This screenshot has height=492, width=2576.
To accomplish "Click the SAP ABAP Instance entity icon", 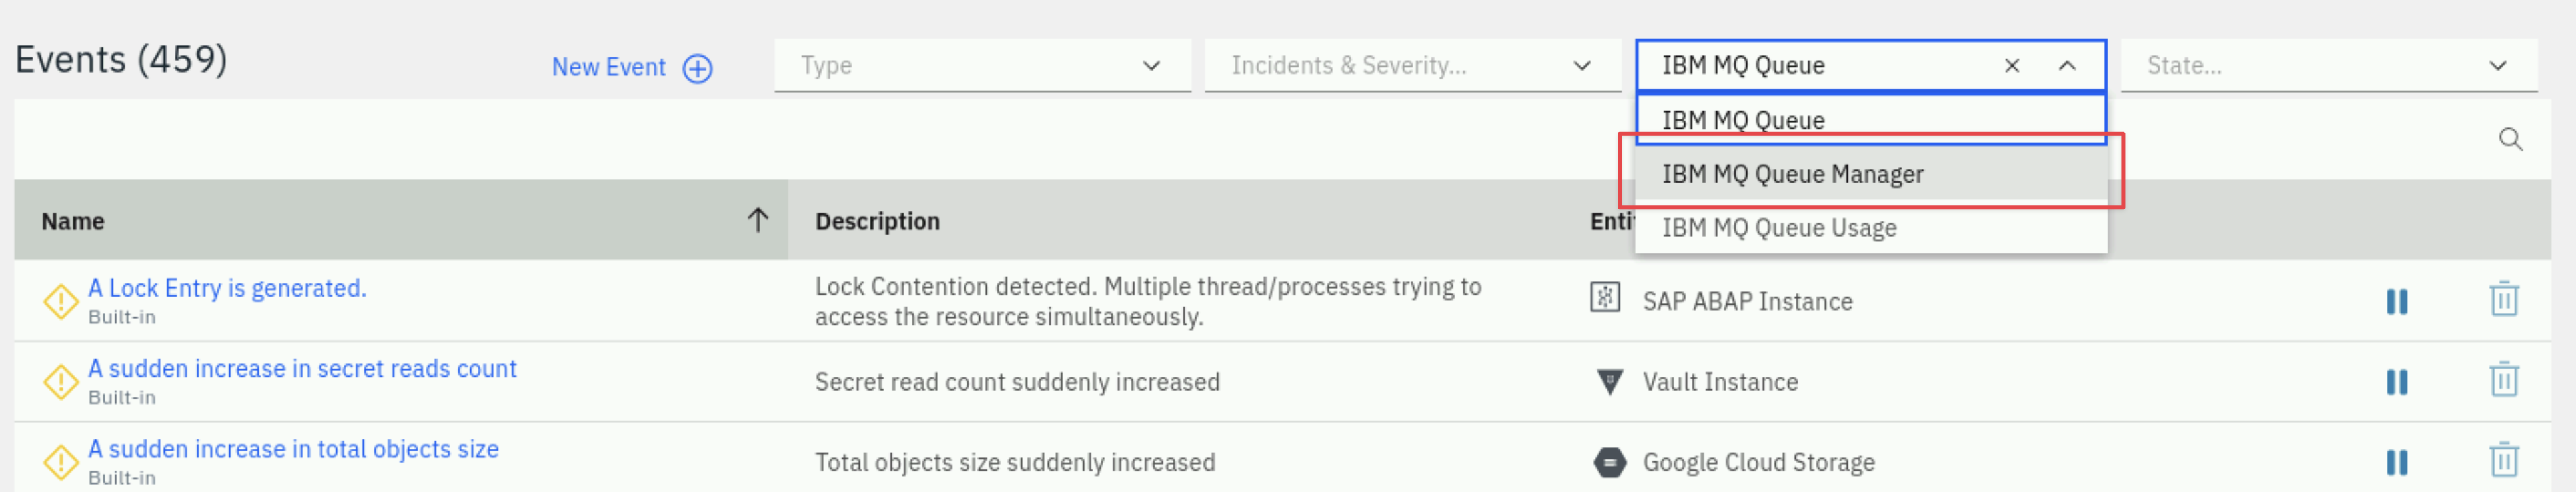I will point(1605,298).
